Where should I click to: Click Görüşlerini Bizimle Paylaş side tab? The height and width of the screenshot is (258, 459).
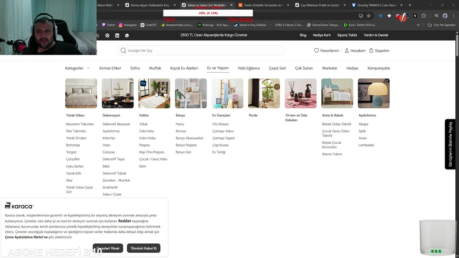pyautogui.click(x=450, y=144)
